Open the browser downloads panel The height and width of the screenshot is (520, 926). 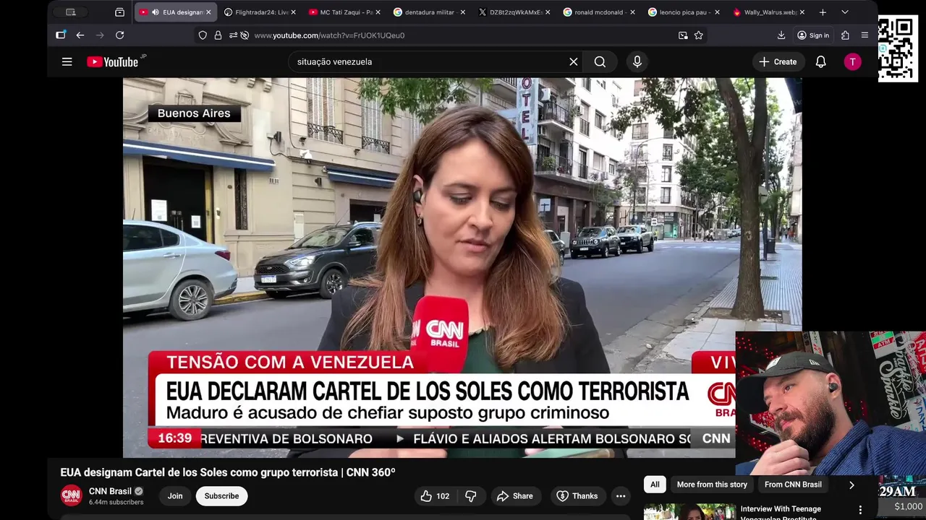pos(781,35)
